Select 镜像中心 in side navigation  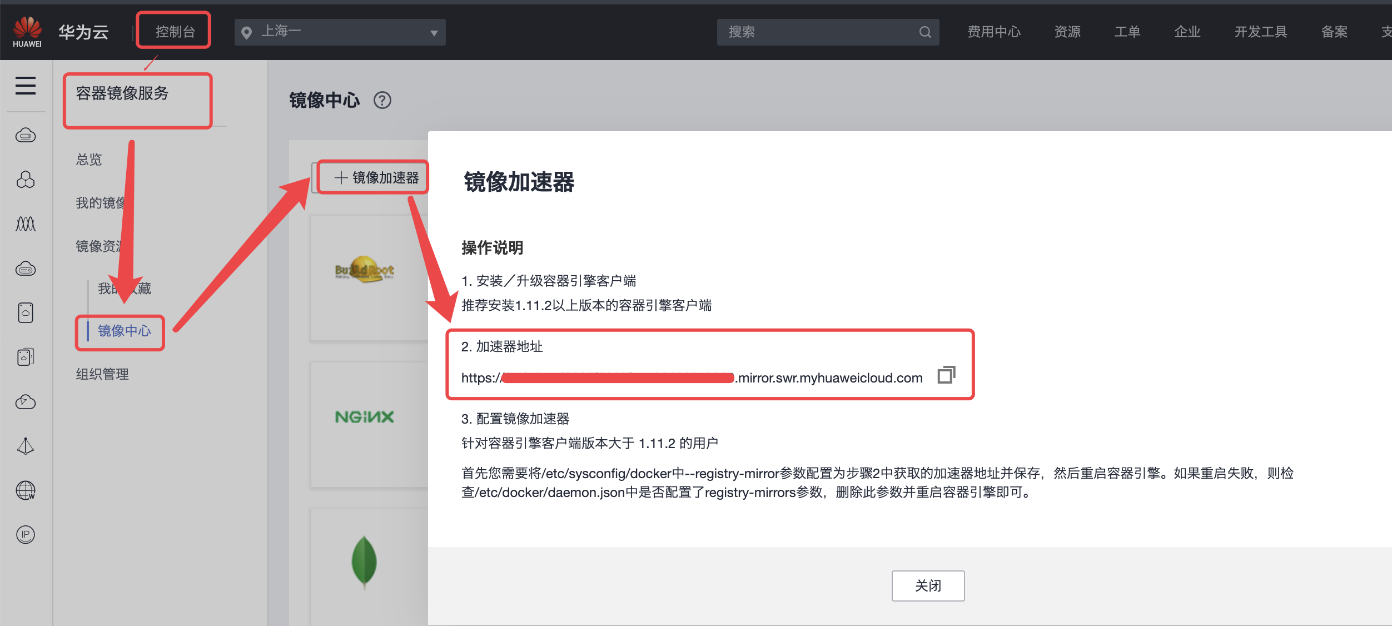124,331
